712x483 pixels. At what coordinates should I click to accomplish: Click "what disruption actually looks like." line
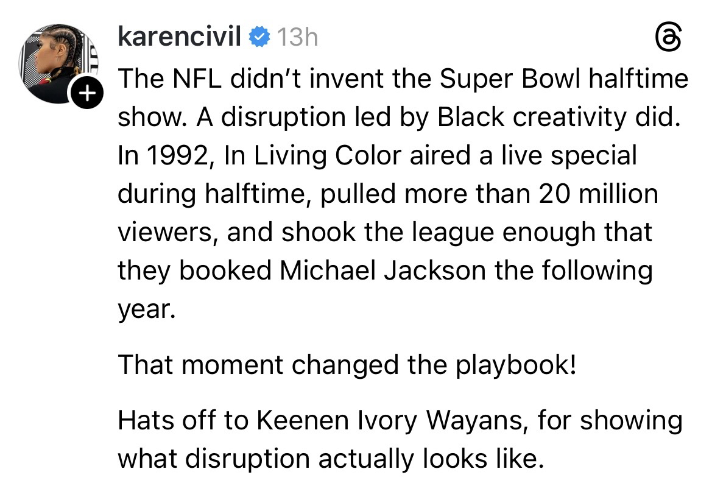(330, 459)
